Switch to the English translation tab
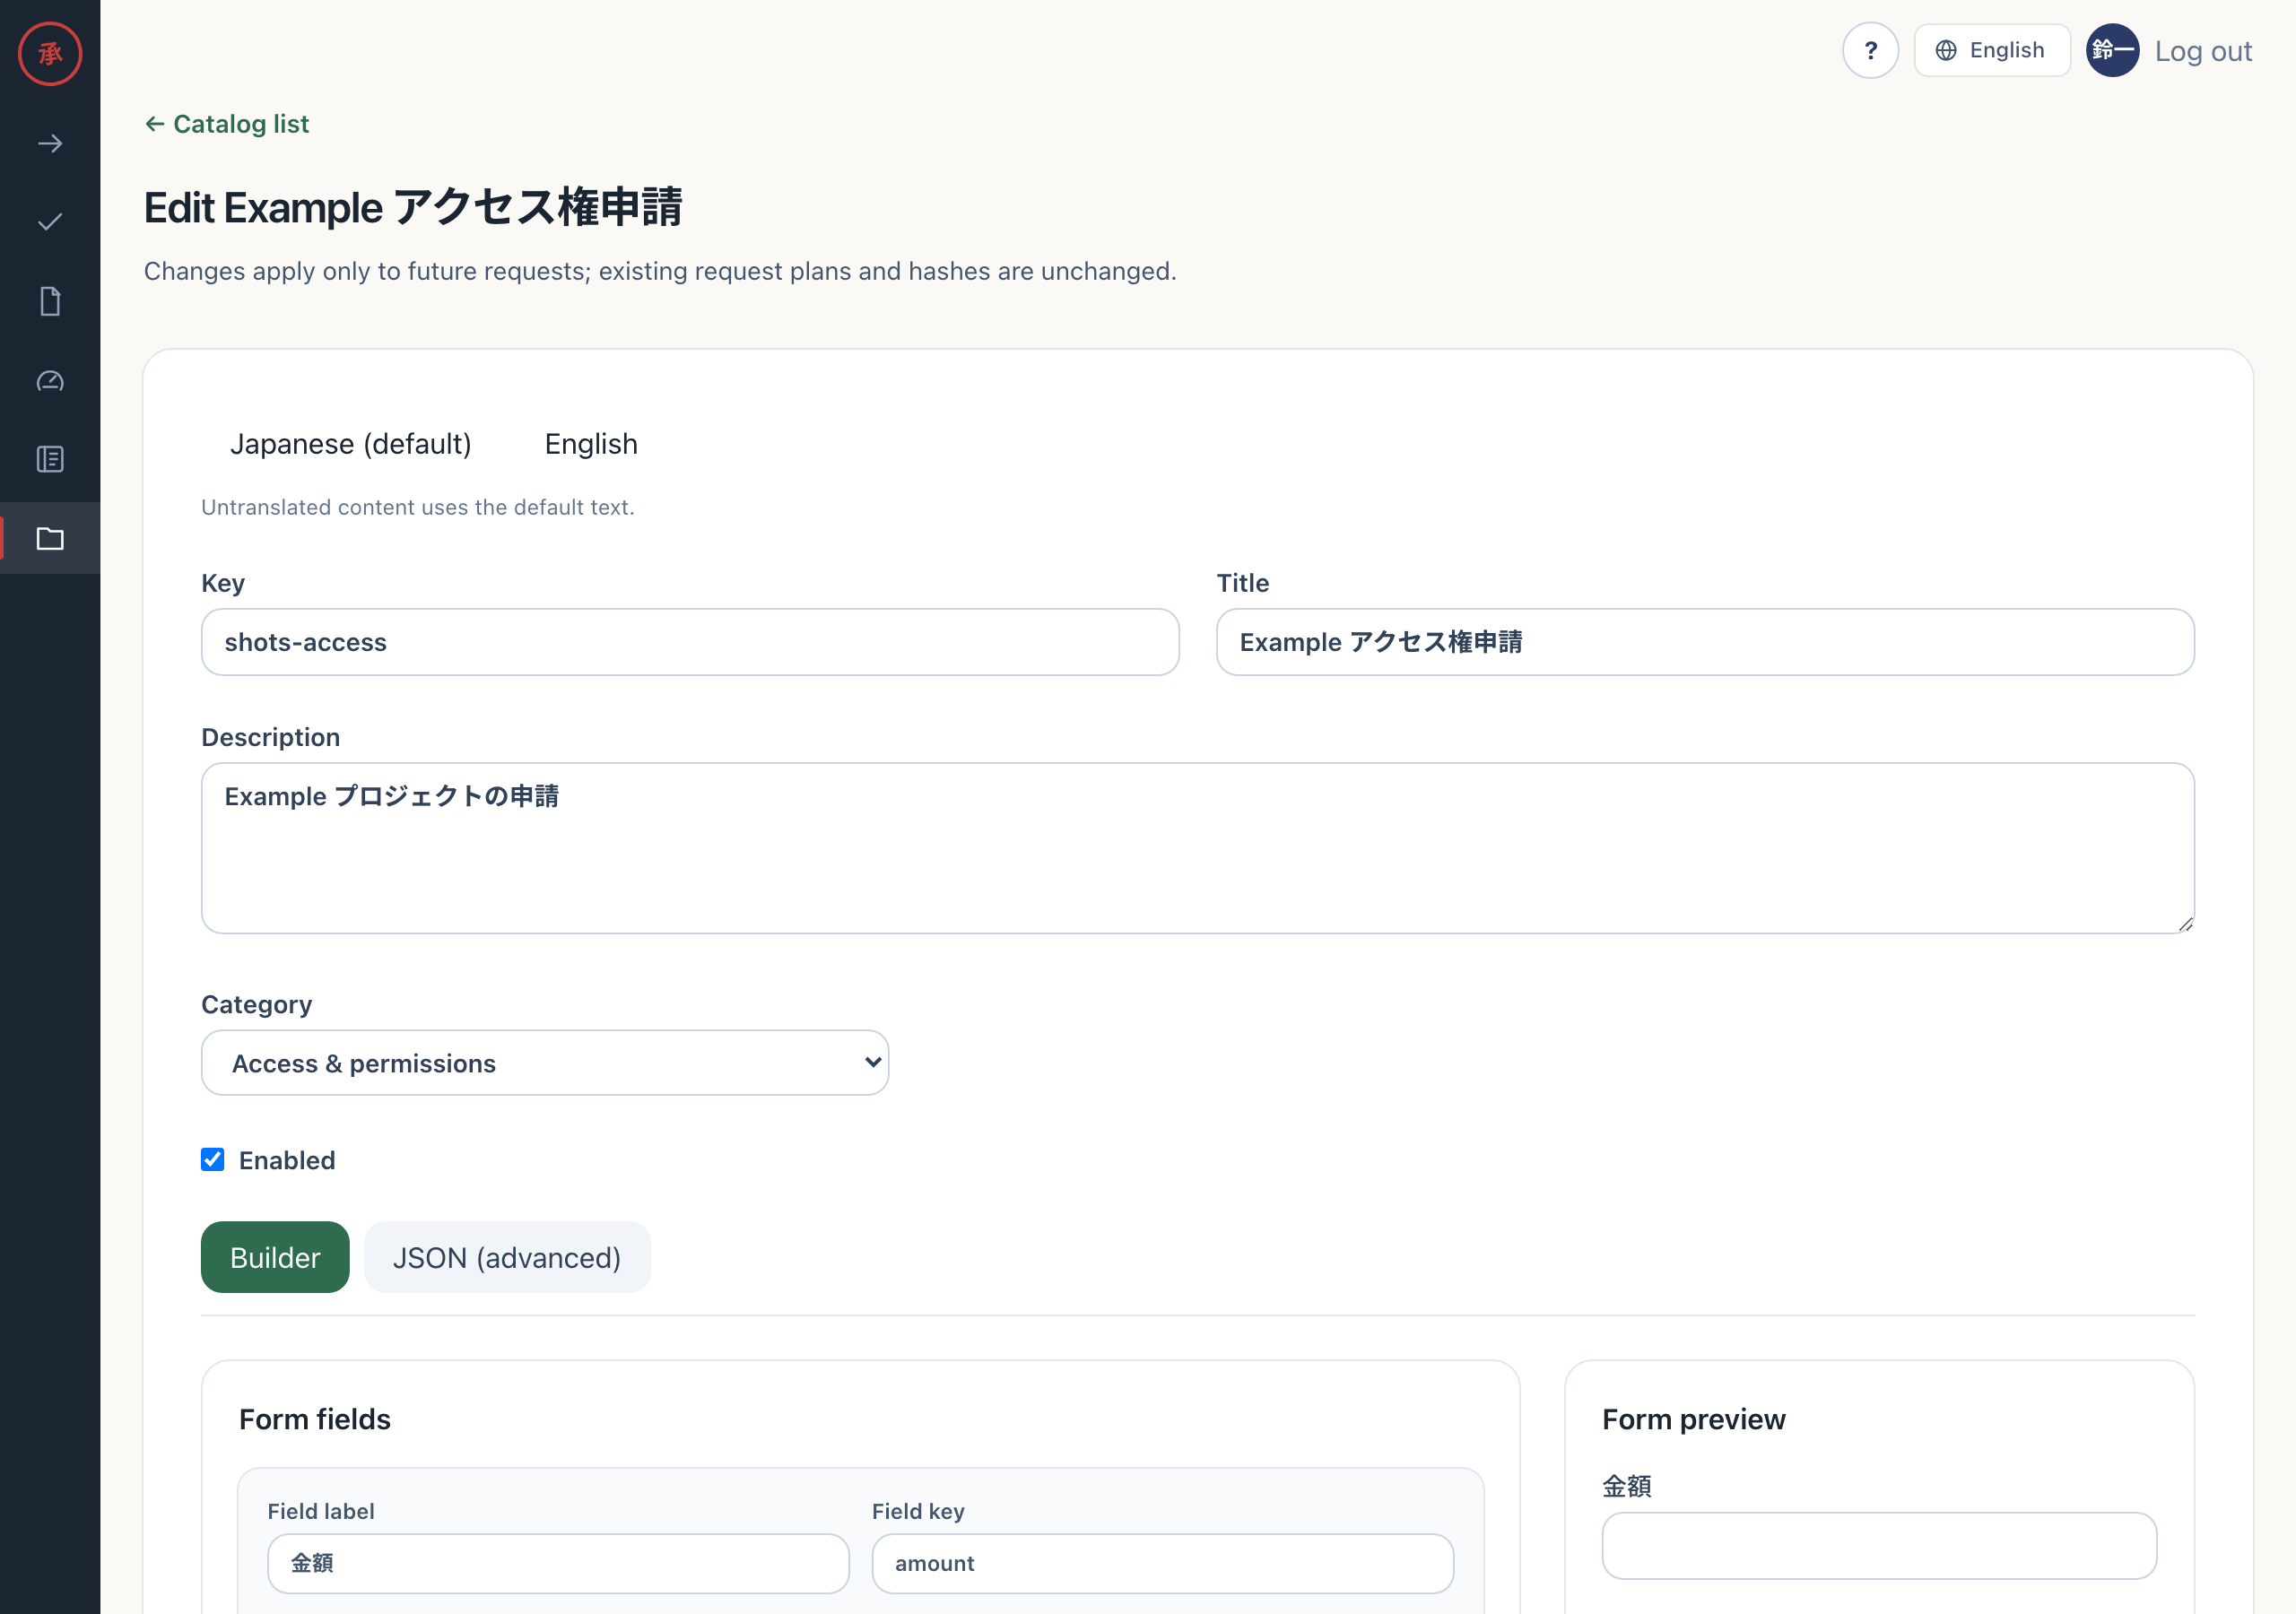The image size is (2296, 1614). (x=591, y=443)
